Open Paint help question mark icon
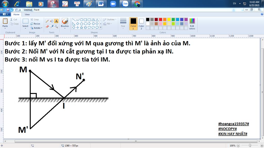The height and width of the screenshot is (148, 264). pos(262,14)
